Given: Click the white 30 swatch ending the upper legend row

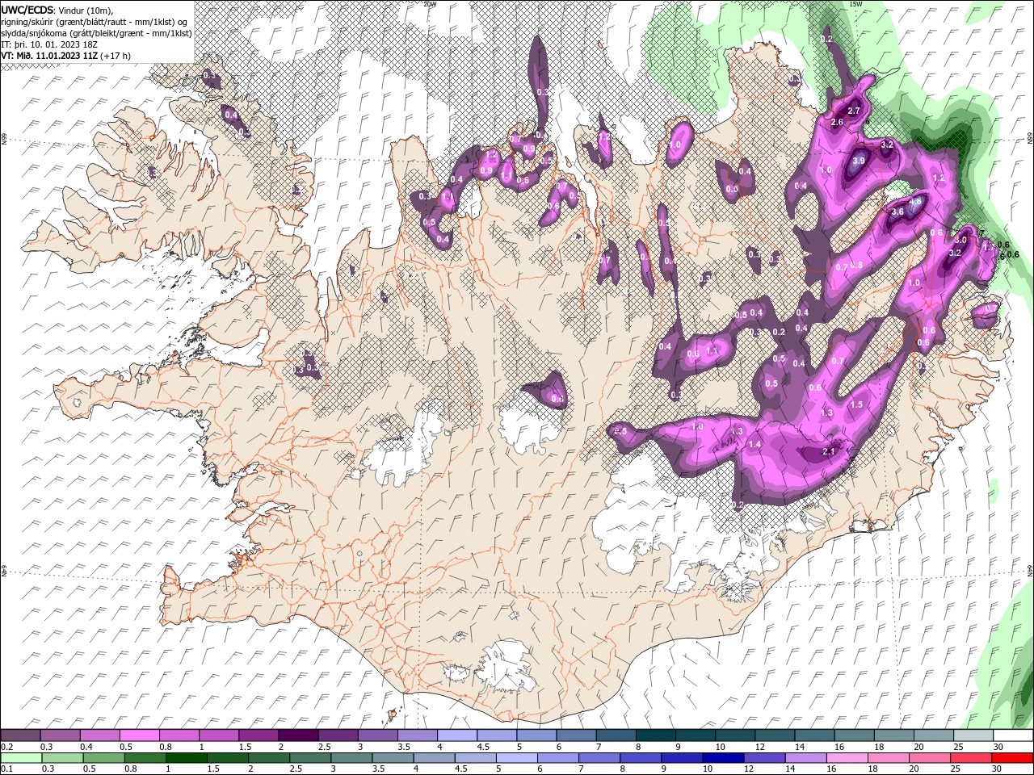Looking at the screenshot, I should (1012, 735).
